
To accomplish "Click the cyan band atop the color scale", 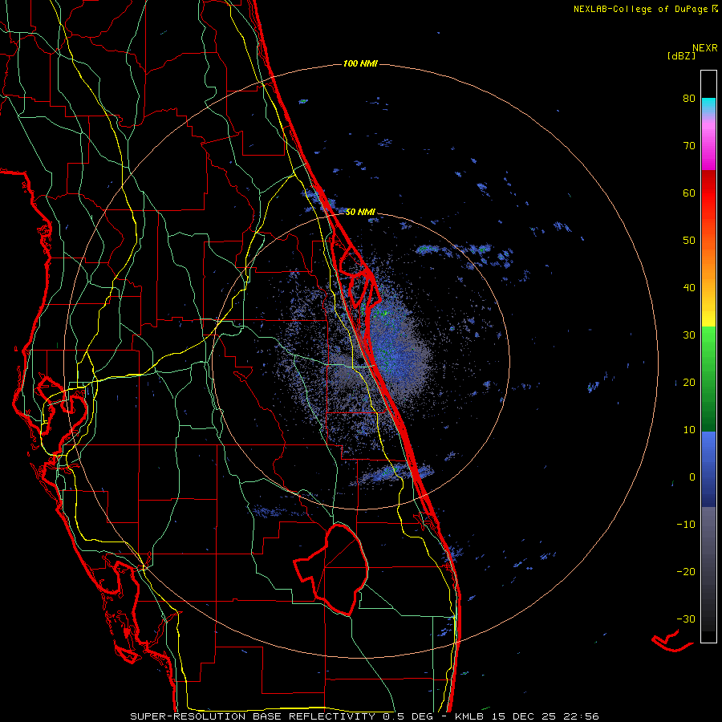I will 708,106.
